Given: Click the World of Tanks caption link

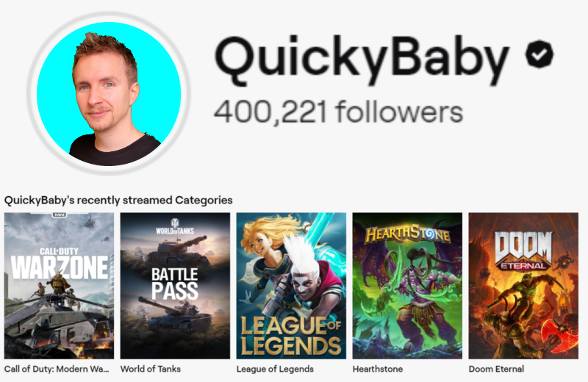Looking at the screenshot, I should (x=151, y=369).
